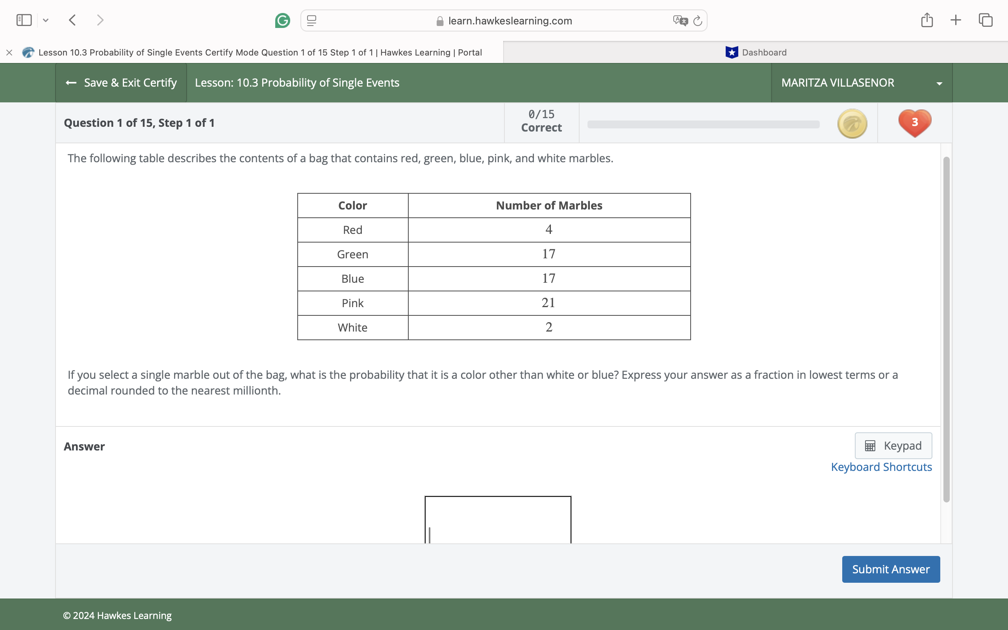Open the Keypad for entering the answer

[x=893, y=445]
